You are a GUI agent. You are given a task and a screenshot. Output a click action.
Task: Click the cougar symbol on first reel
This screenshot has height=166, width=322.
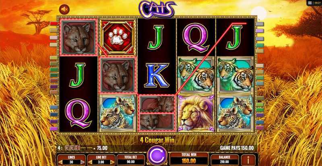(78, 37)
